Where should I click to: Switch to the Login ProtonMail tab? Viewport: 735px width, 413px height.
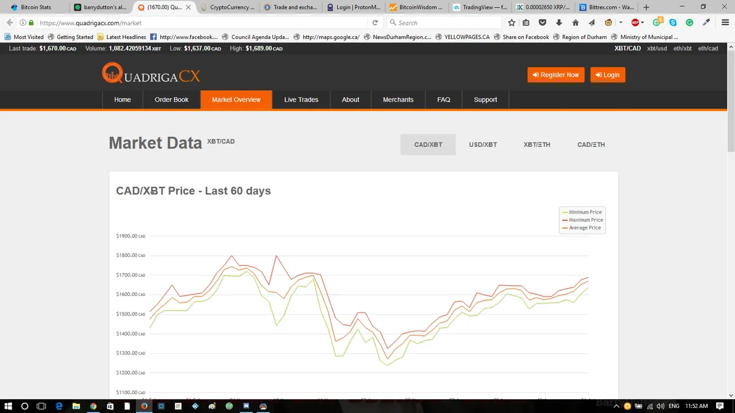[x=353, y=7]
